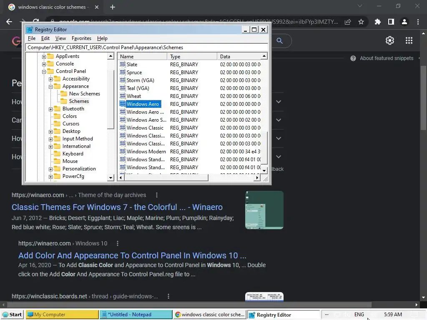Expand the AppEvents tree node
Screen dimensions: 427x320
[x=44, y=57]
